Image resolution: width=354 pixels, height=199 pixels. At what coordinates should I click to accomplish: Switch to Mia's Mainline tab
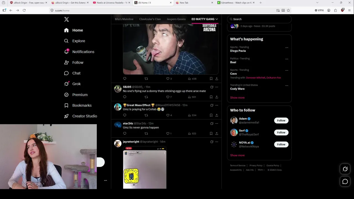point(124,19)
